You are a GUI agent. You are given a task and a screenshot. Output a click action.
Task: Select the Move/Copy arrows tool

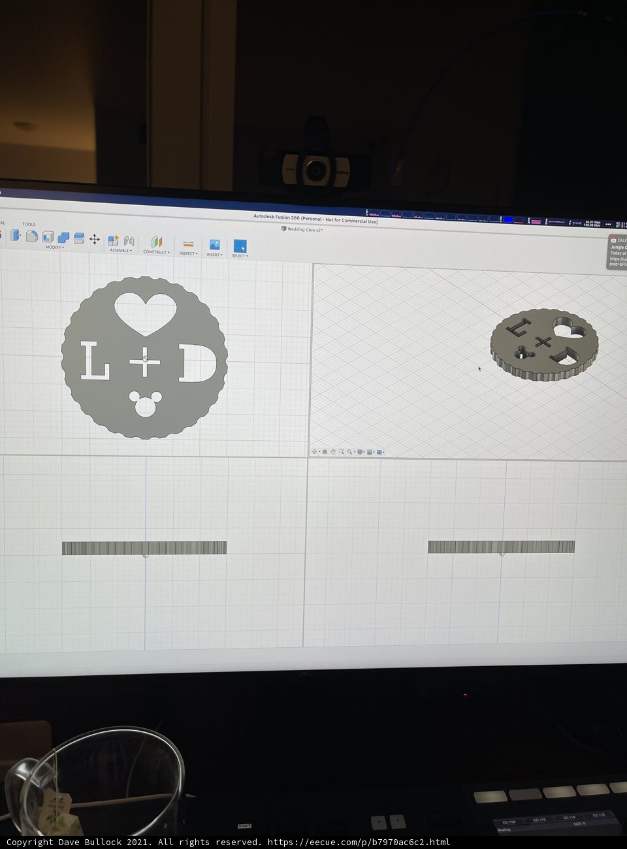coord(95,239)
